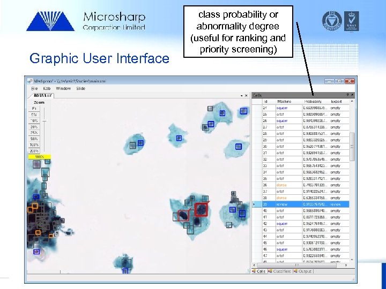The height and width of the screenshot is (289, 386).
Task: Click the vertical scrollbar thumb in Cells
Action: [352, 147]
